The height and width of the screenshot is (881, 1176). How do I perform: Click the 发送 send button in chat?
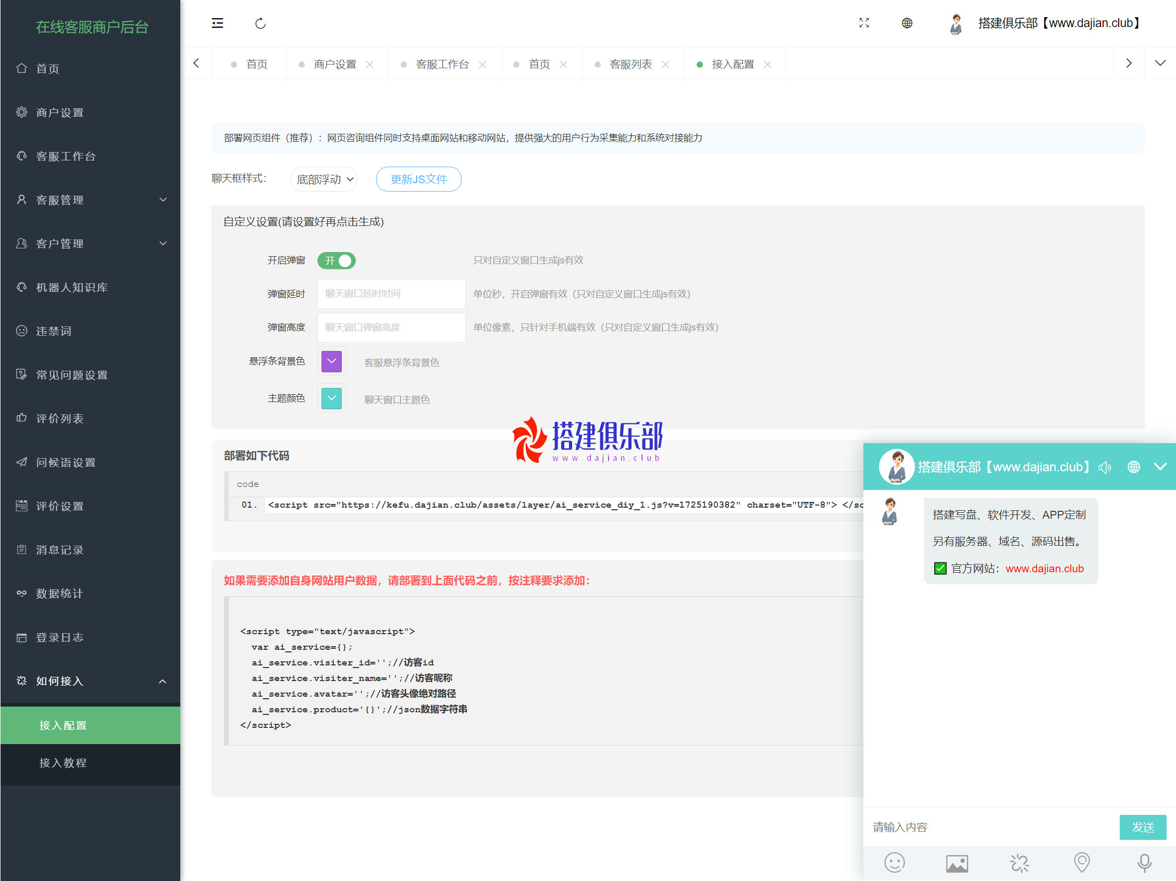point(1143,827)
